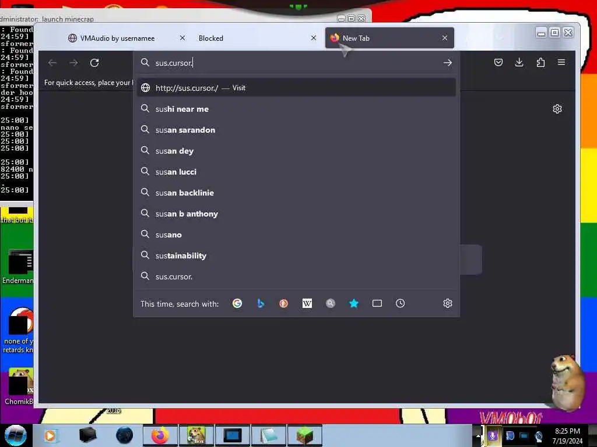Open the notepad taskbar icon
597x447 pixels.
(268, 435)
